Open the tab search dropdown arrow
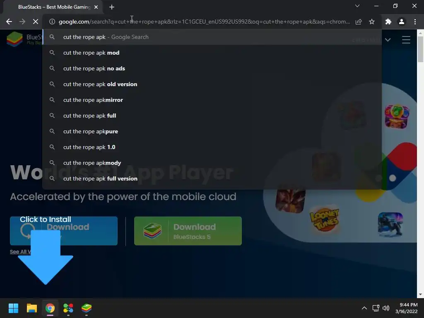The image size is (424, 318). (x=357, y=6)
